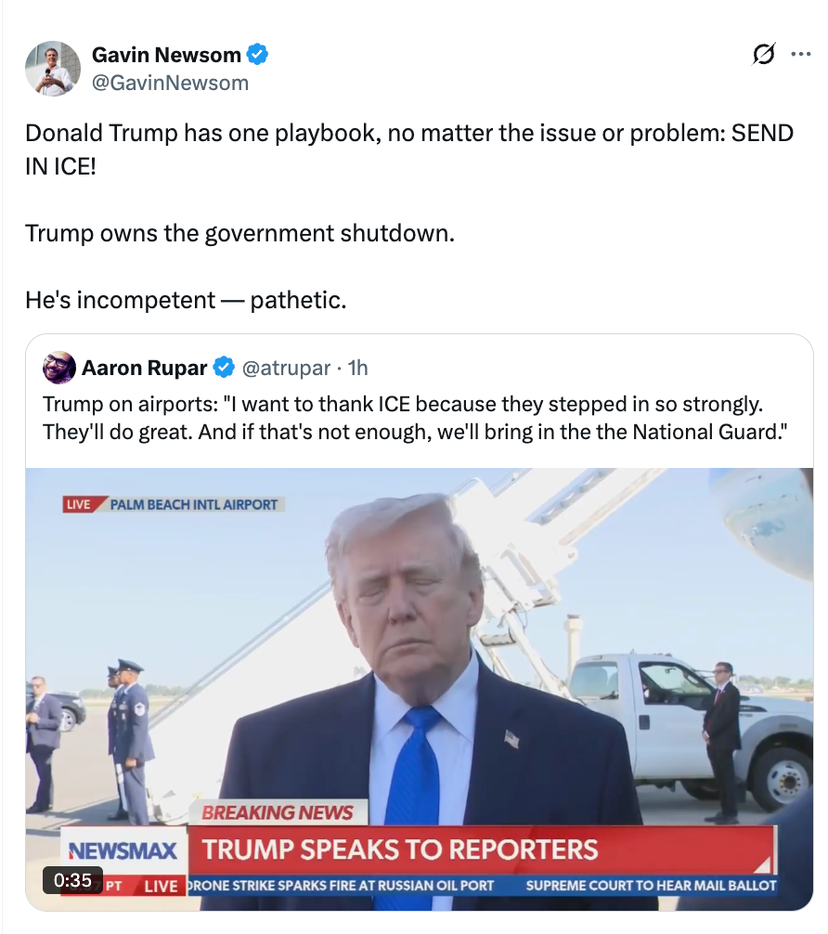
Task: Open quoted tweet text about ICE at airports
Action: pos(415,418)
